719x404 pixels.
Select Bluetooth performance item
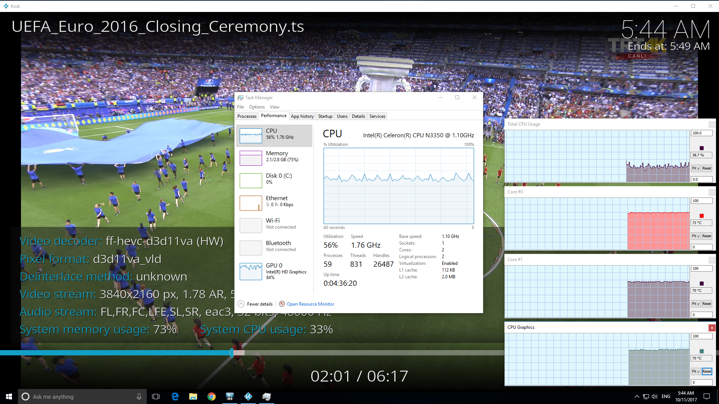[x=274, y=248]
